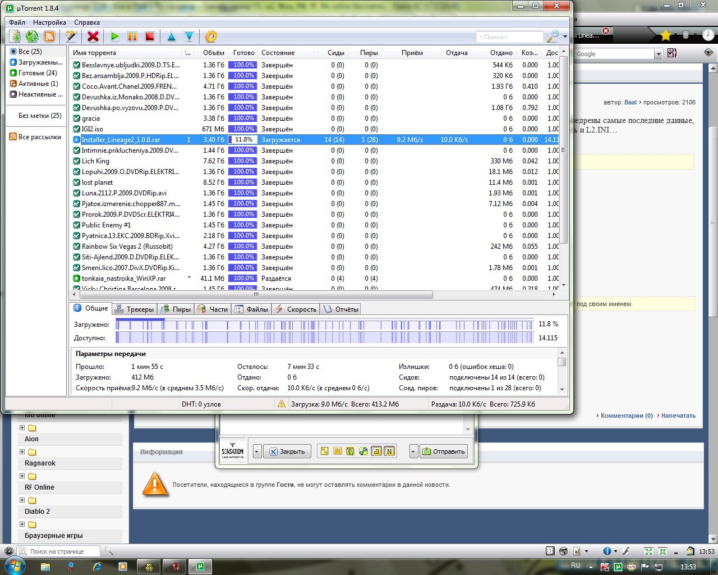This screenshot has height=575, width=718.
Task: Switch to the Части tab
Action: 213,309
